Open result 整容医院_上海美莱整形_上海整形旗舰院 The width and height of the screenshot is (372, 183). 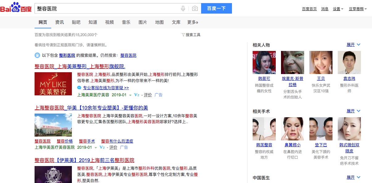80,66
